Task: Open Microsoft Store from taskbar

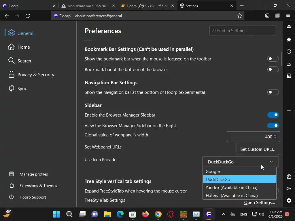Action: tap(133, 214)
